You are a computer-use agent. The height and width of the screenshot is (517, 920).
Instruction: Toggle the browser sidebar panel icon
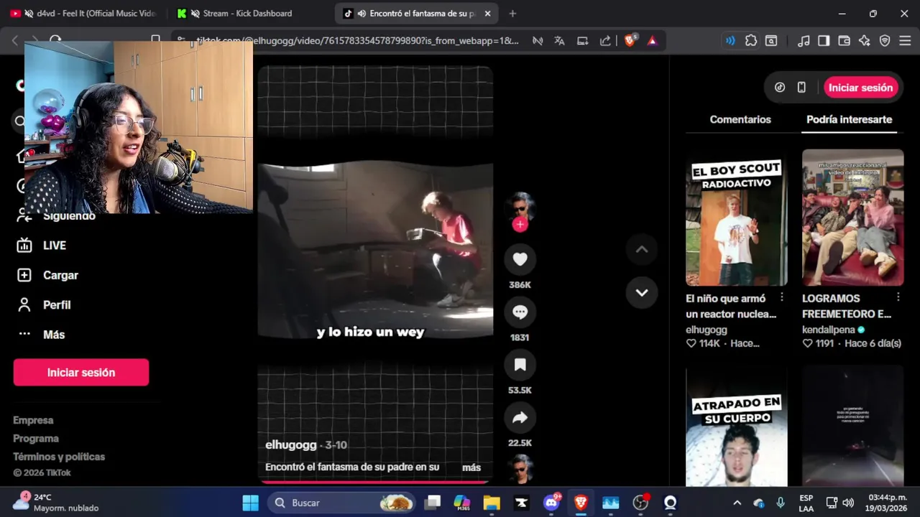coord(824,41)
